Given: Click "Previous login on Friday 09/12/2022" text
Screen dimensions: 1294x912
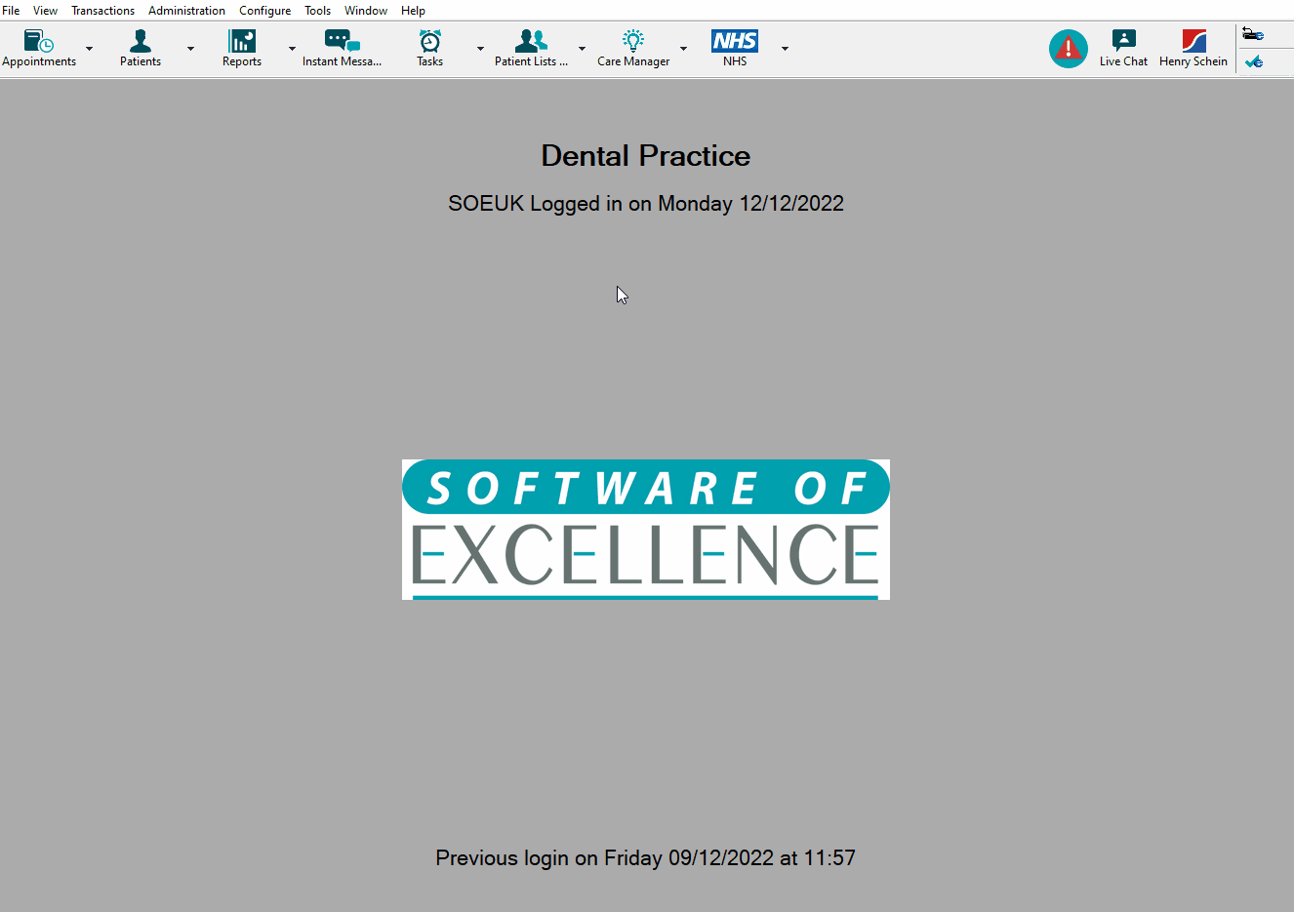Looking at the screenshot, I should (605, 858).
